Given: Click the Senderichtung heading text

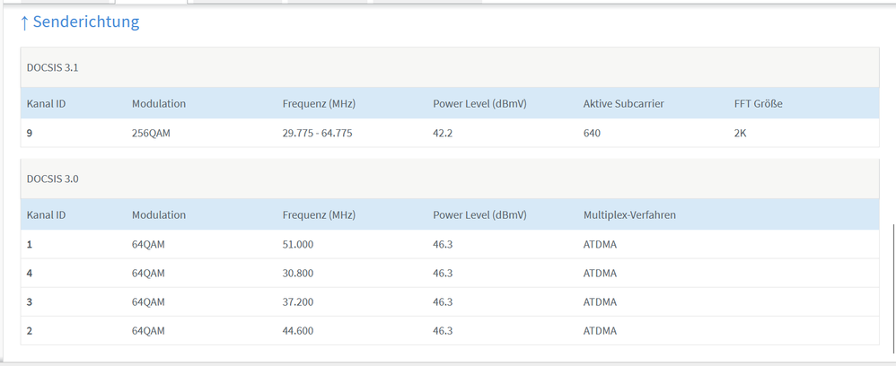Looking at the screenshot, I should pos(86,22).
